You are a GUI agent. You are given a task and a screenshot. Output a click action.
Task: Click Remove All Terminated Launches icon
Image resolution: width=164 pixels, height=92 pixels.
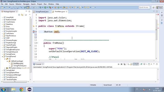click(x=124, y=64)
